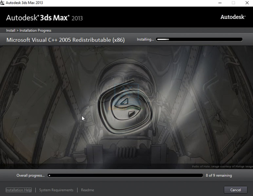Click the Autodesk brand logo in header
This screenshot has width=253, height=196.
(233, 17)
